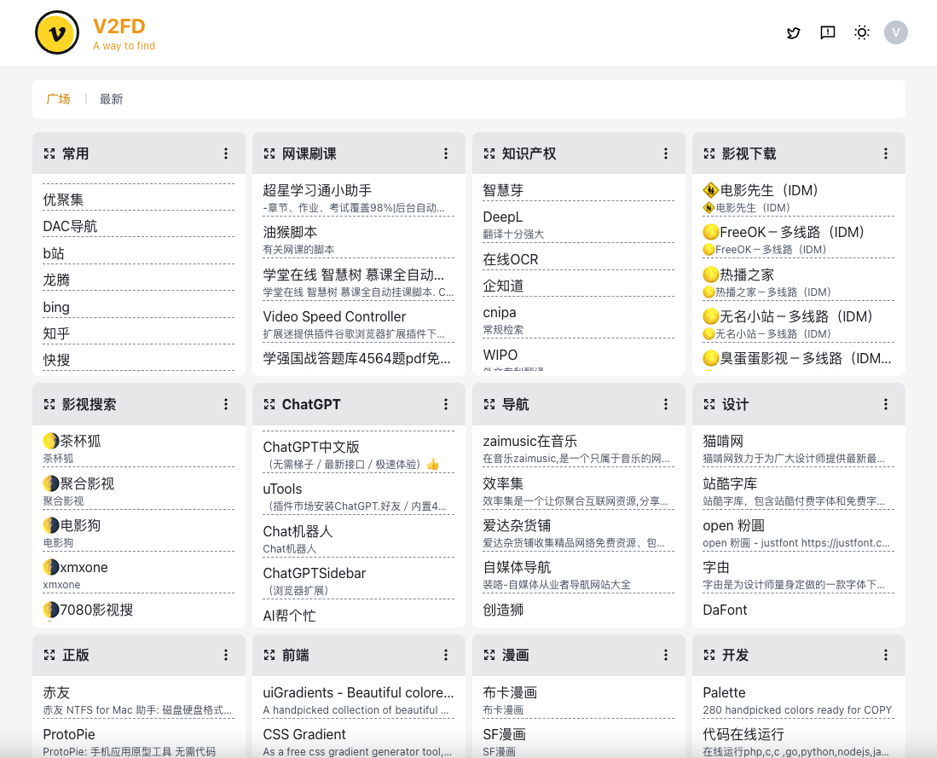Open the Palette link in 开发
This screenshot has width=937, height=758.
pos(724,693)
